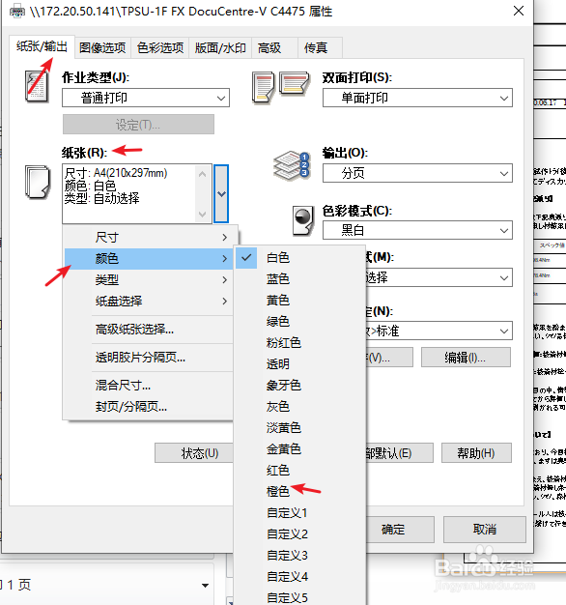Select 黄色 paper color

(x=300, y=300)
